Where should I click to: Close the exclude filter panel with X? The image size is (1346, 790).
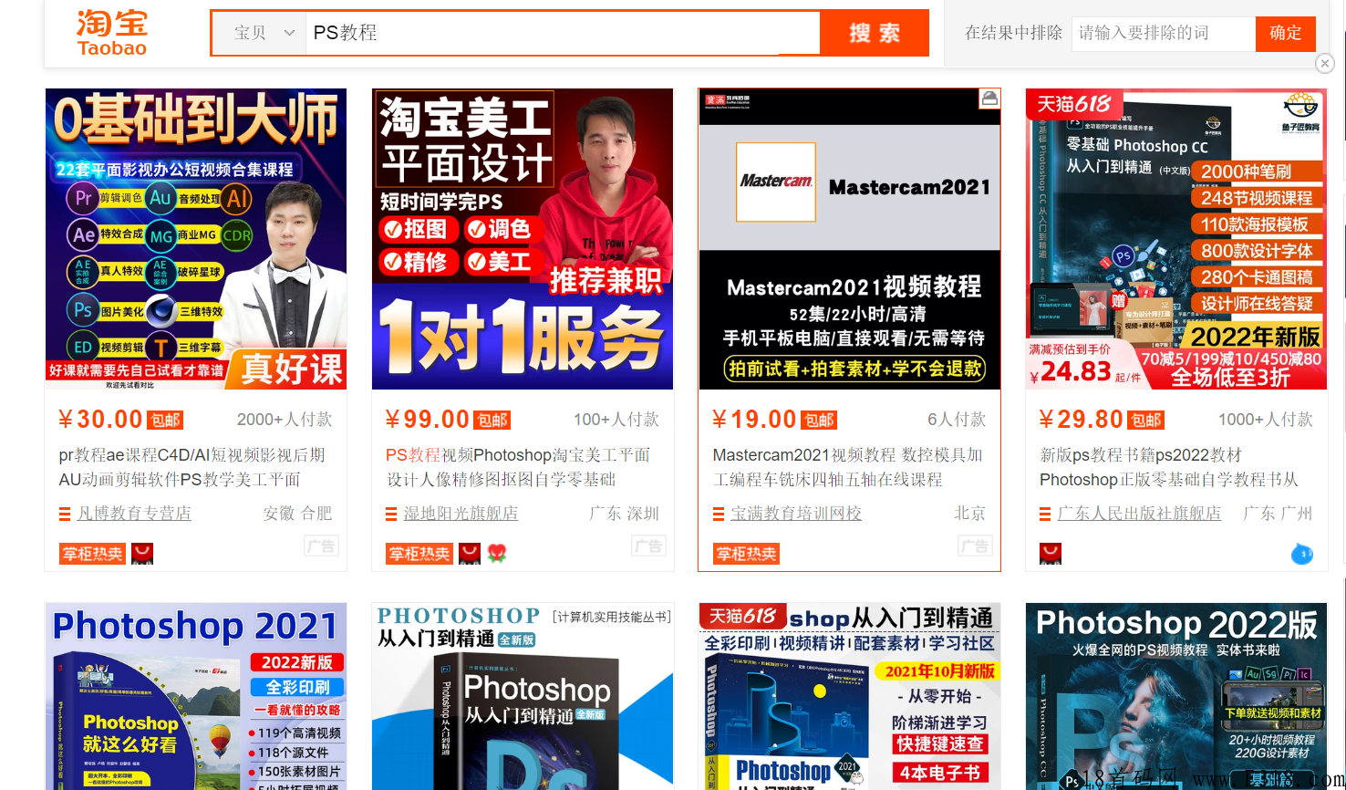pyautogui.click(x=1325, y=63)
